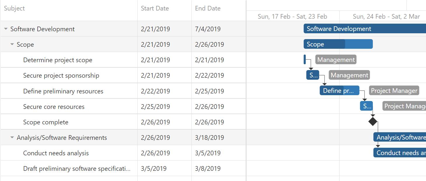Click the Scope complete milestone diamond
This screenshot has width=426, height=181.
click(373, 121)
